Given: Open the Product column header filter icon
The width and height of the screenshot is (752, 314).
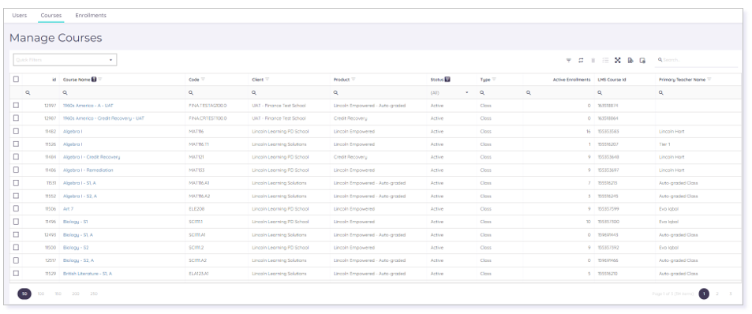Looking at the screenshot, I should click(x=354, y=80).
